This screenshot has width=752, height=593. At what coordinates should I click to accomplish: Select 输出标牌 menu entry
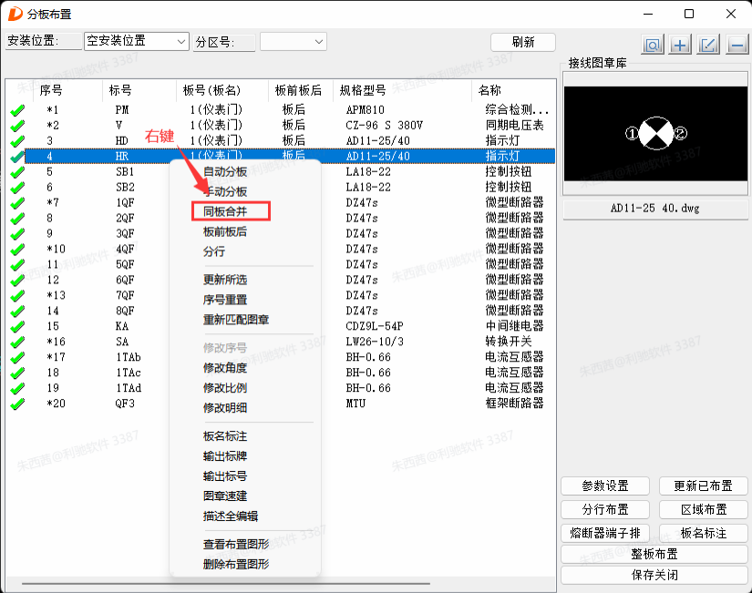click(x=225, y=455)
